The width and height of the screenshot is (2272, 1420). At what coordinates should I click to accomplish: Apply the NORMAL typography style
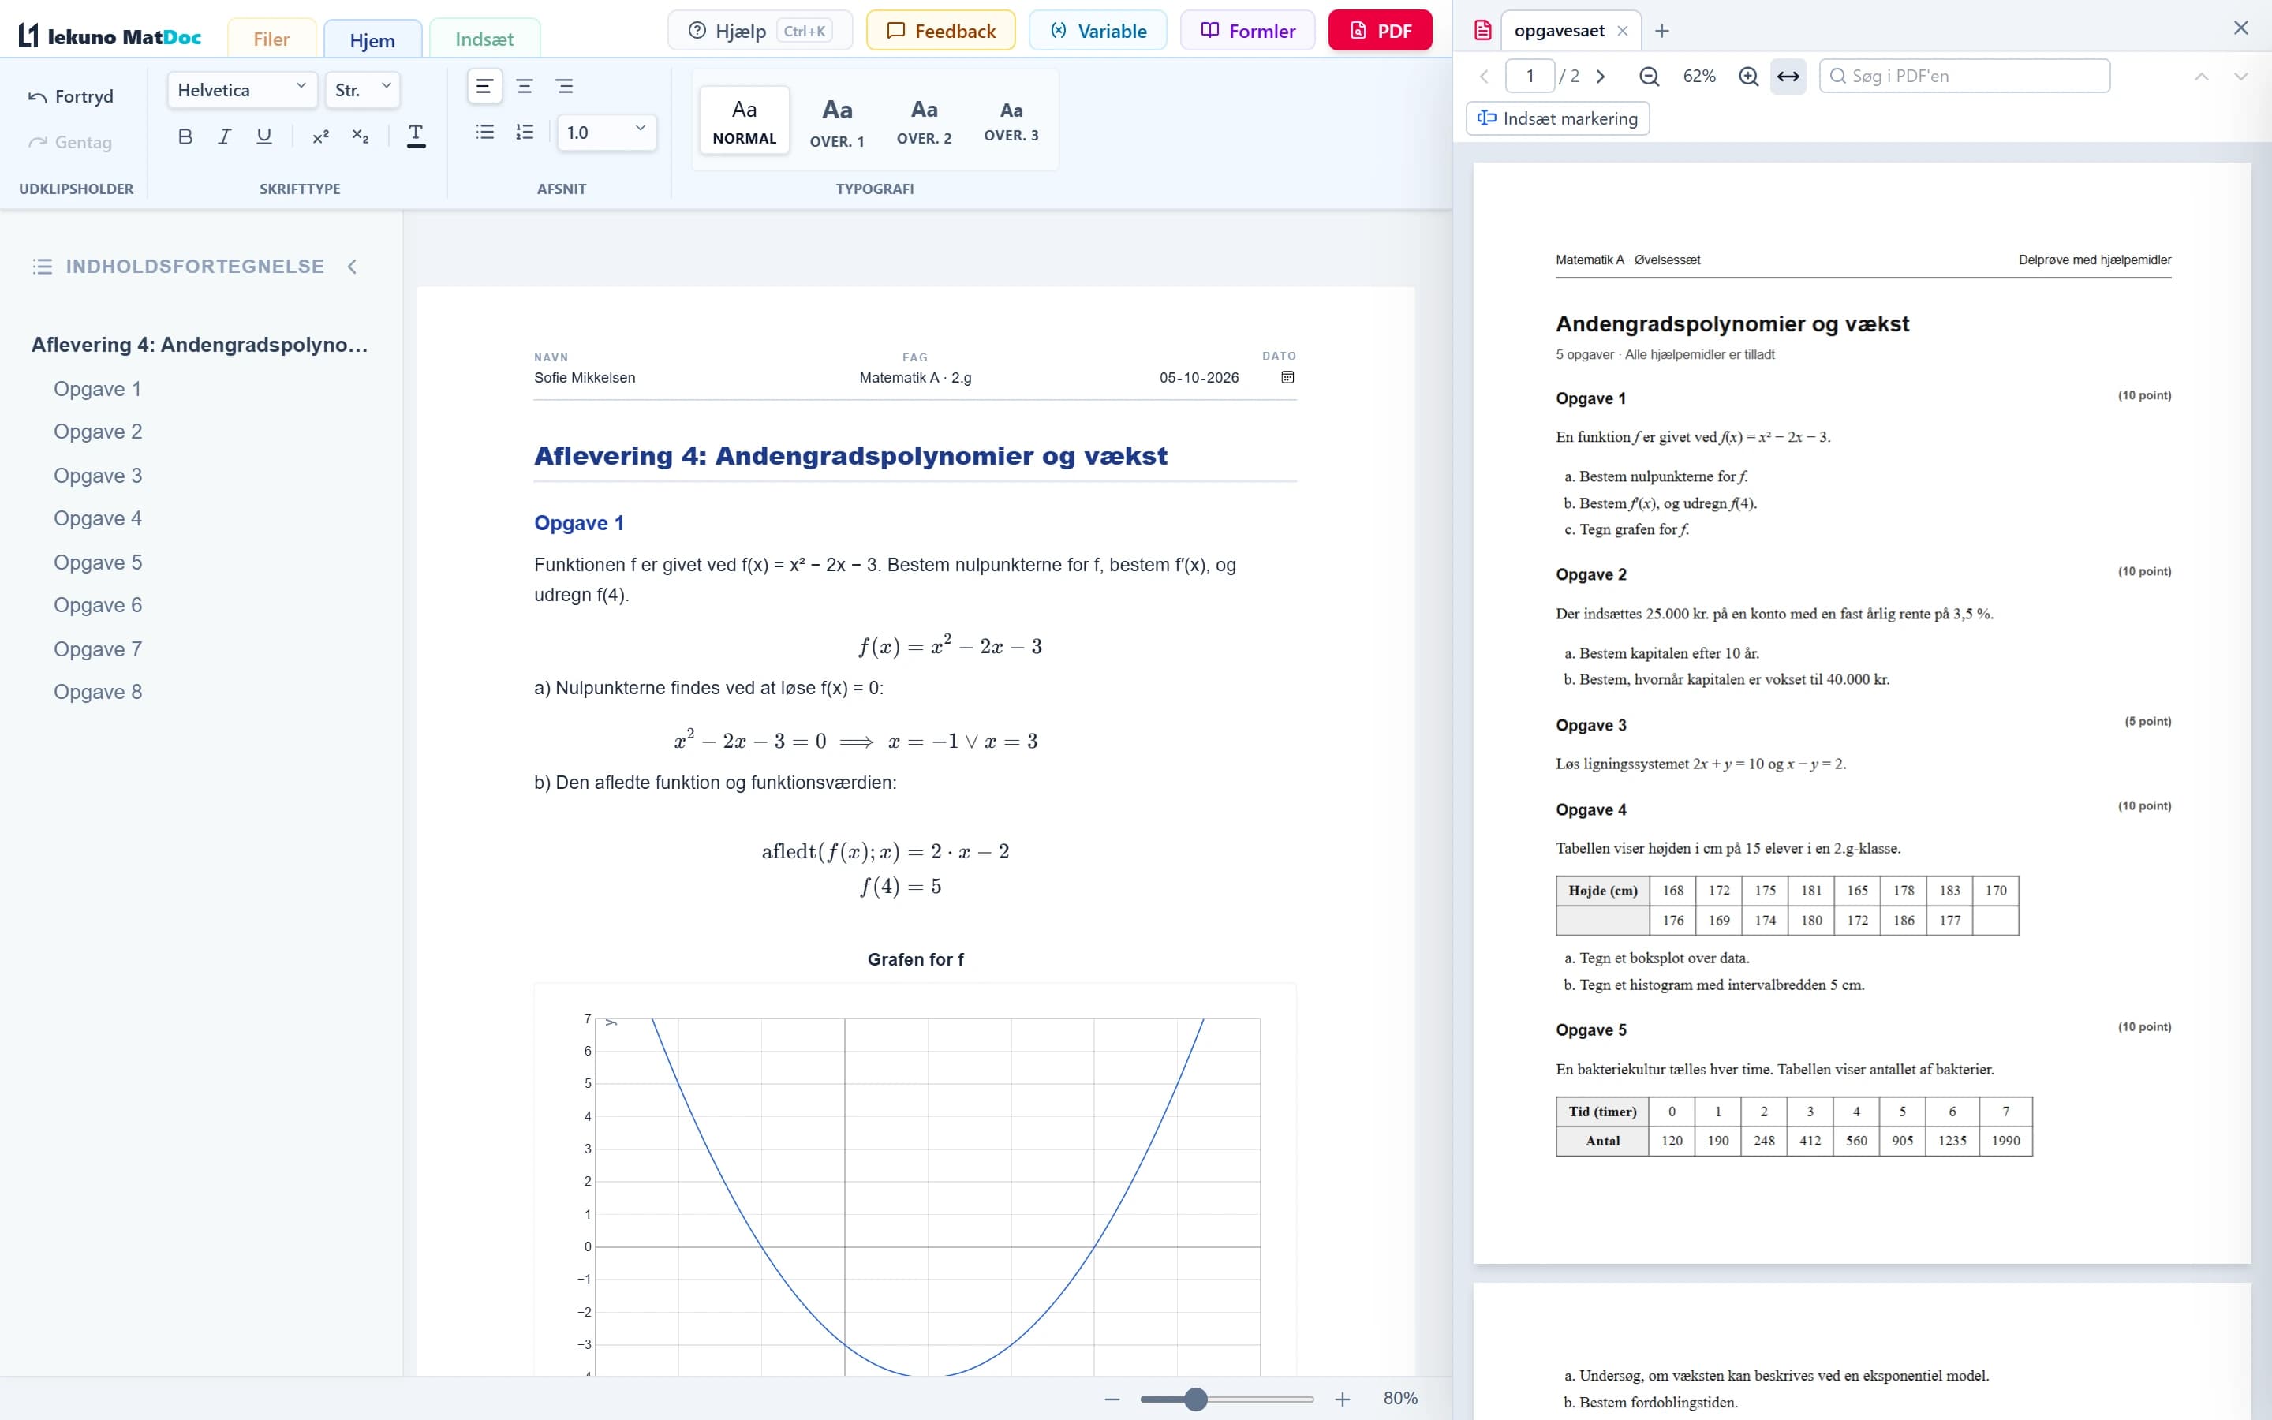pos(745,121)
